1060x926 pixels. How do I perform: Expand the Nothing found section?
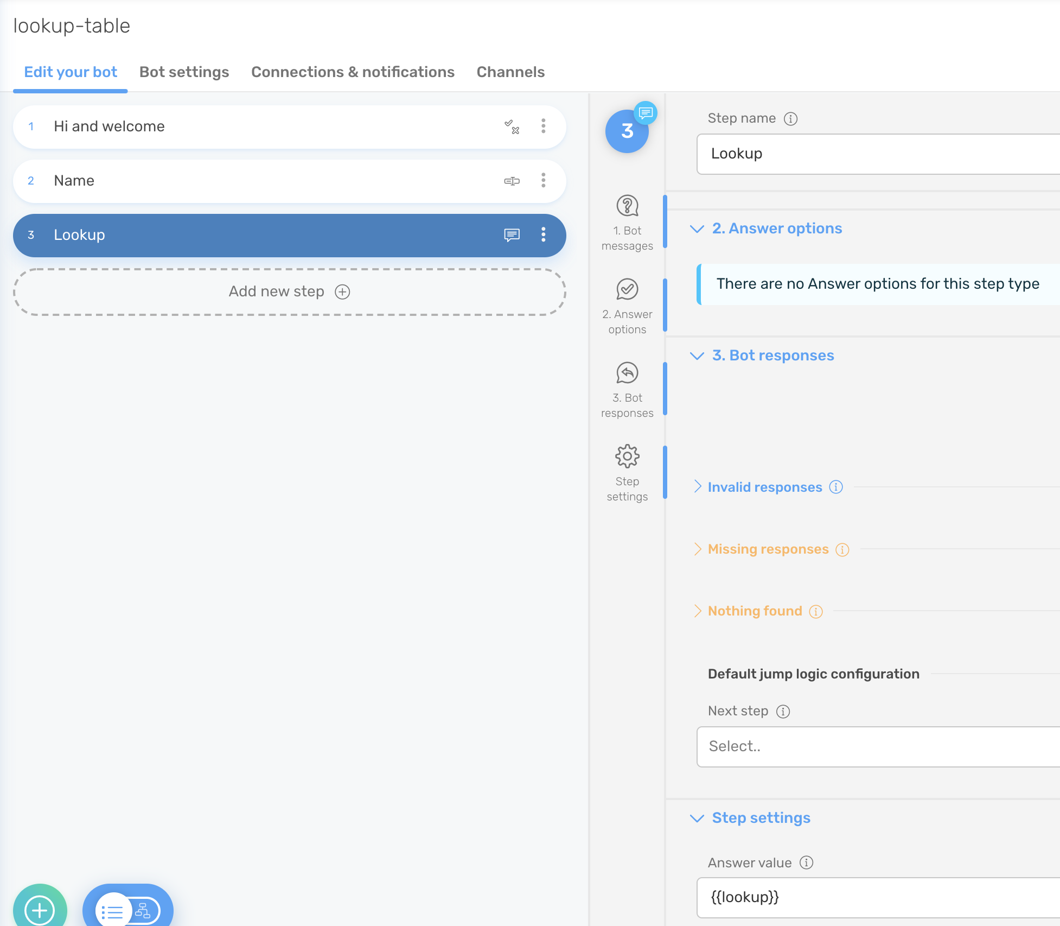click(x=755, y=611)
